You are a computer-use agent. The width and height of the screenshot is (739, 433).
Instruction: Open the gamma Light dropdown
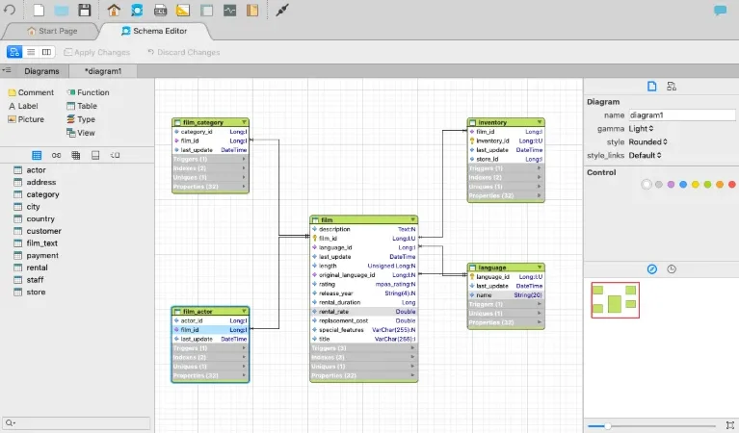click(641, 129)
